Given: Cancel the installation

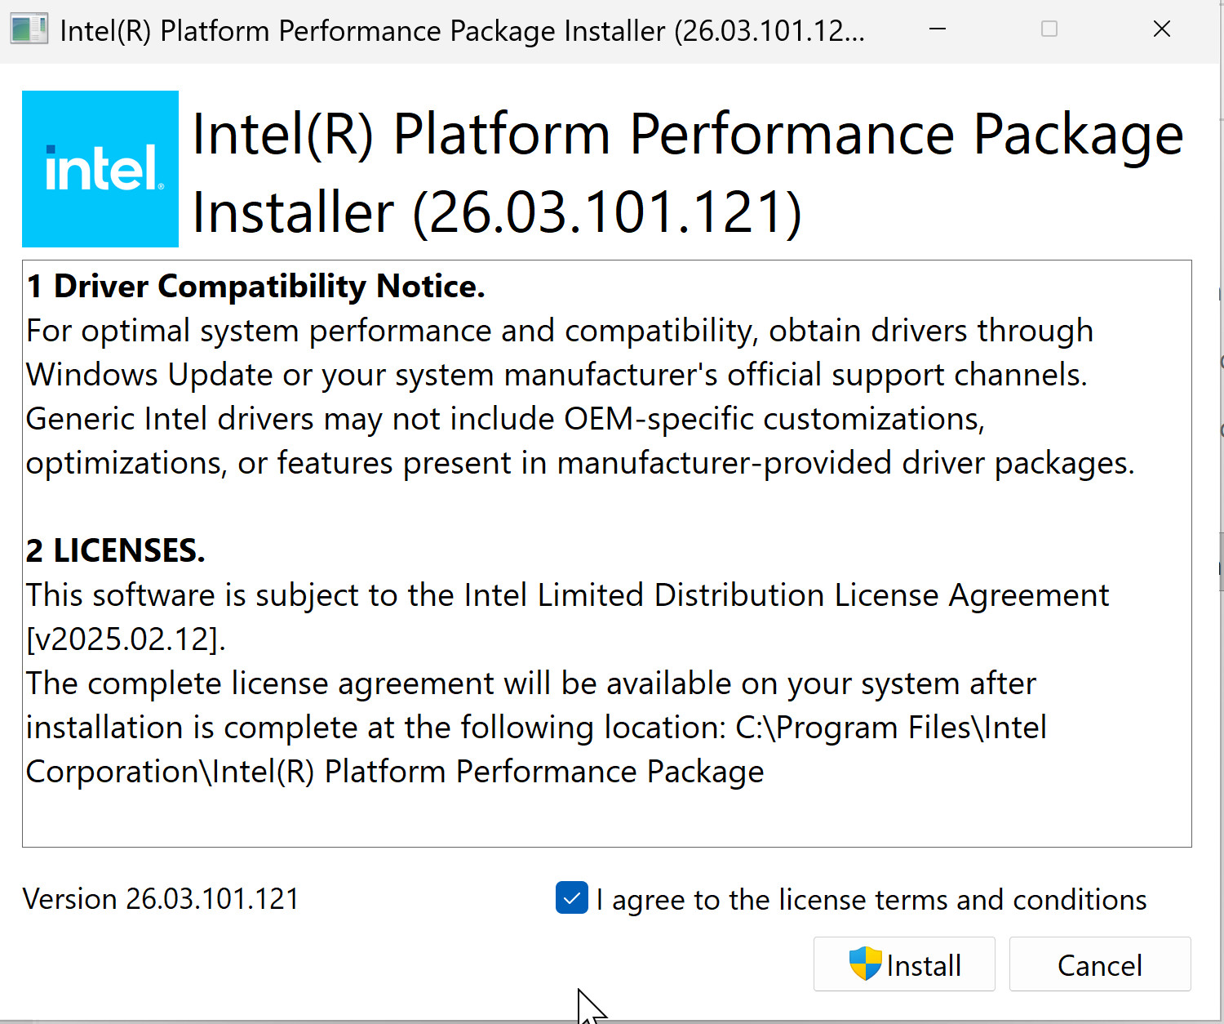Looking at the screenshot, I should coord(1099,965).
